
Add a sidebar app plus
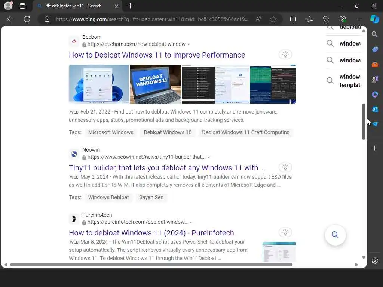(x=375, y=148)
